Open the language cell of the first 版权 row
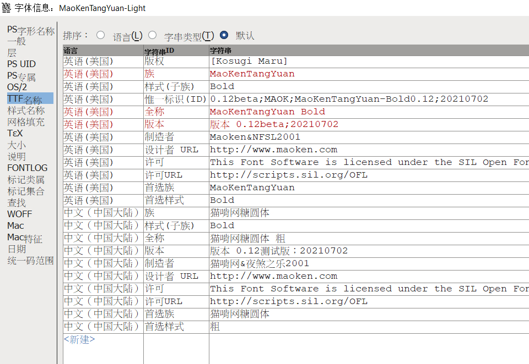The width and height of the screenshot is (529, 364). (88, 61)
